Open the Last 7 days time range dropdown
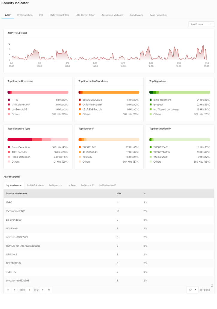This screenshot has width=217, height=309. coord(201,24)
